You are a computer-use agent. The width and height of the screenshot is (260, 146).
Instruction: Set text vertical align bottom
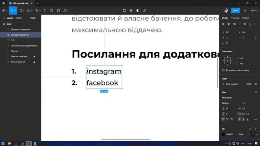point(248,119)
